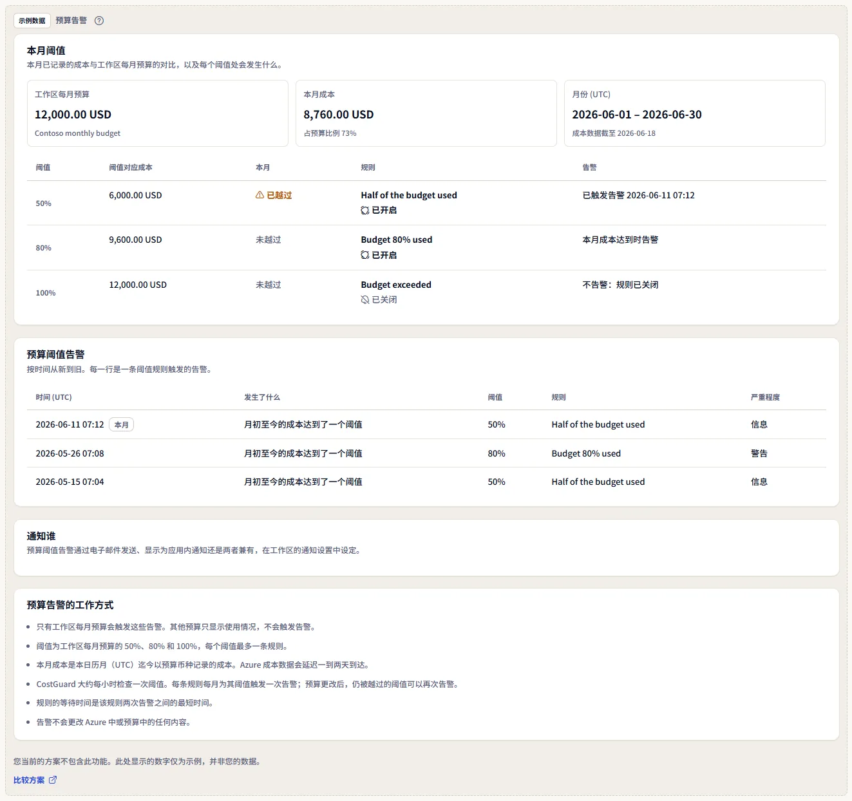Click Budget 80% used in the 2026-05-26 alert row
The width and height of the screenshot is (852, 801).
[586, 453]
